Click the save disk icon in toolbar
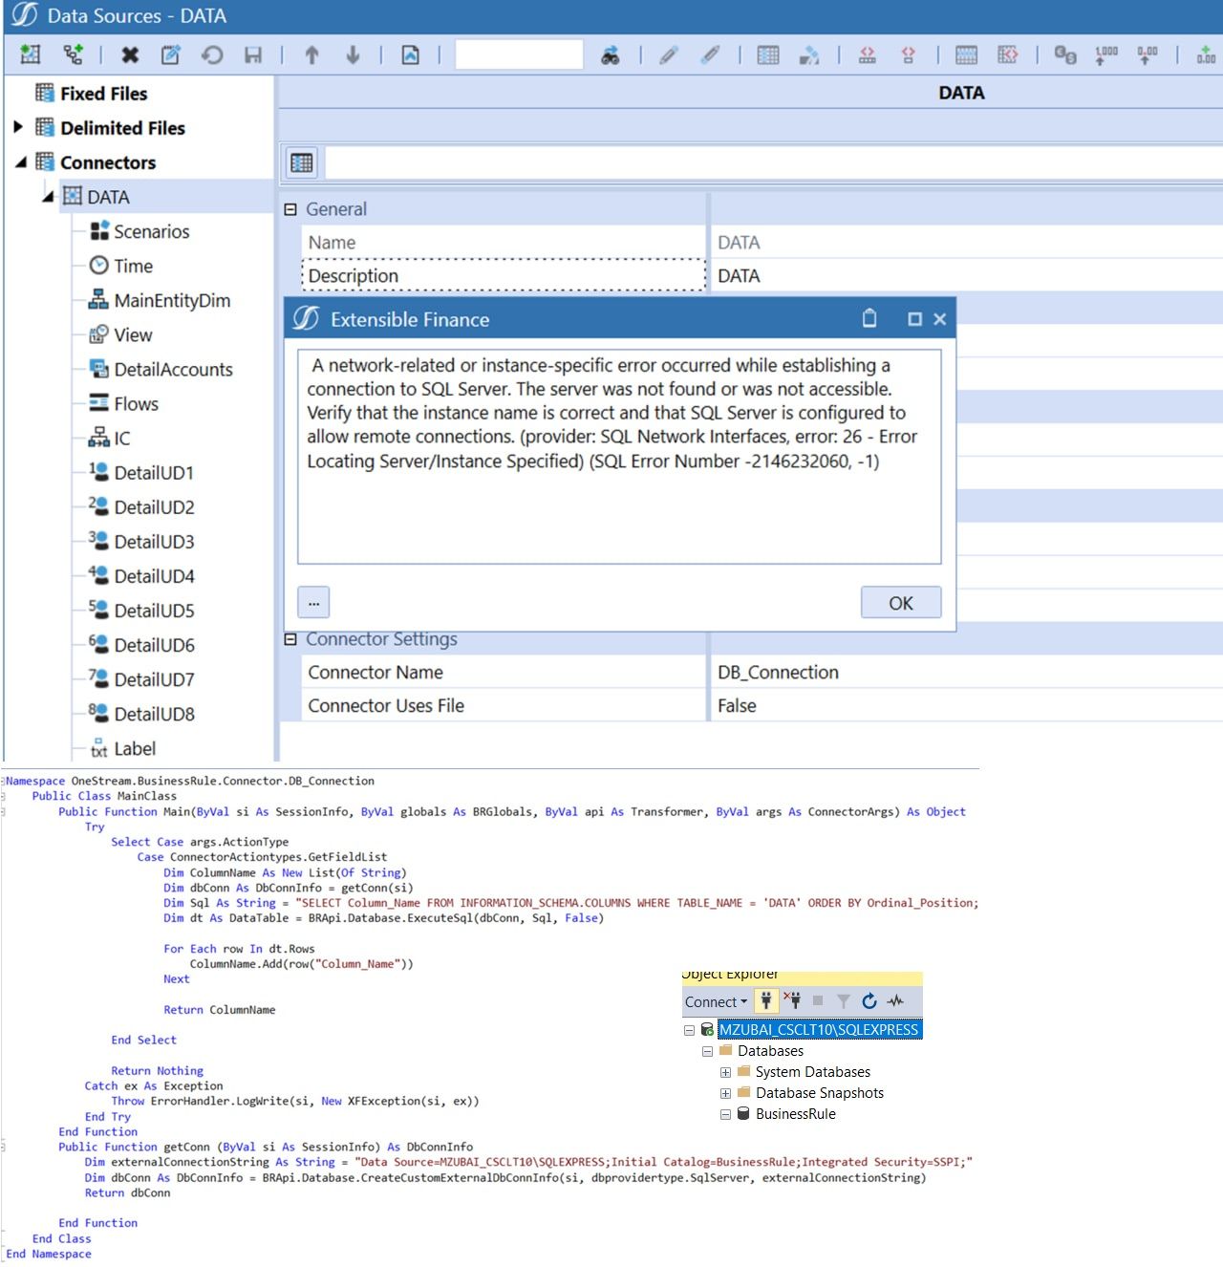Image resolution: width=1223 pixels, height=1267 pixels. point(253,55)
